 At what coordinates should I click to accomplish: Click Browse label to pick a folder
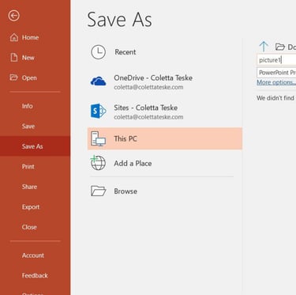pos(126,191)
